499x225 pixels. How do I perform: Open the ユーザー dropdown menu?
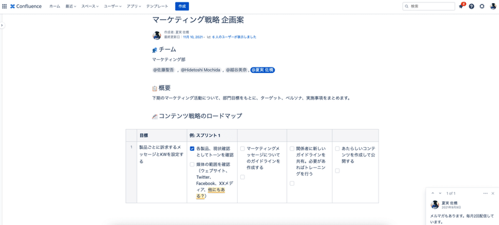pyautogui.click(x=113, y=6)
